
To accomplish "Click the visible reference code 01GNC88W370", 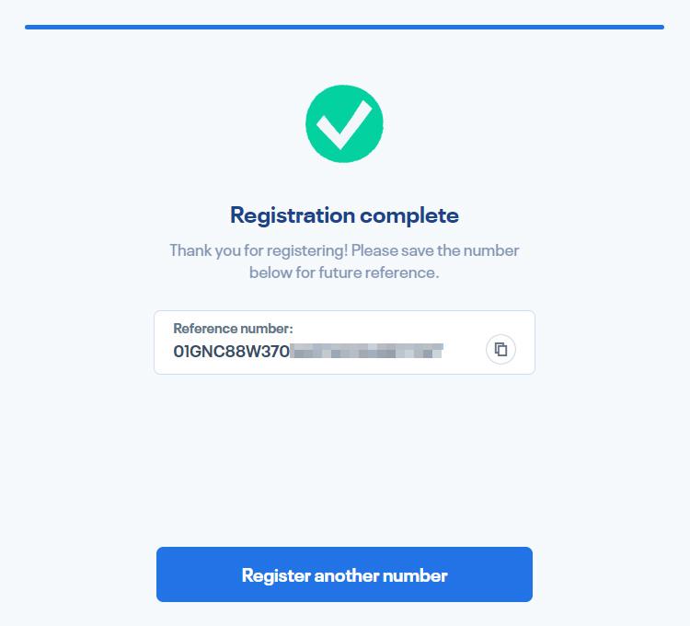I will point(231,351).
